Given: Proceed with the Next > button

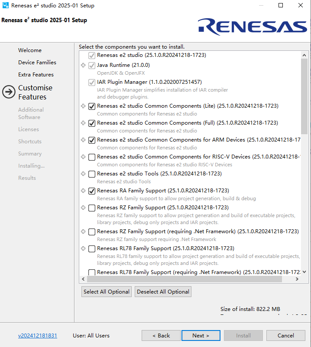Looking at the screenshot, I should [x=201, y=336].
